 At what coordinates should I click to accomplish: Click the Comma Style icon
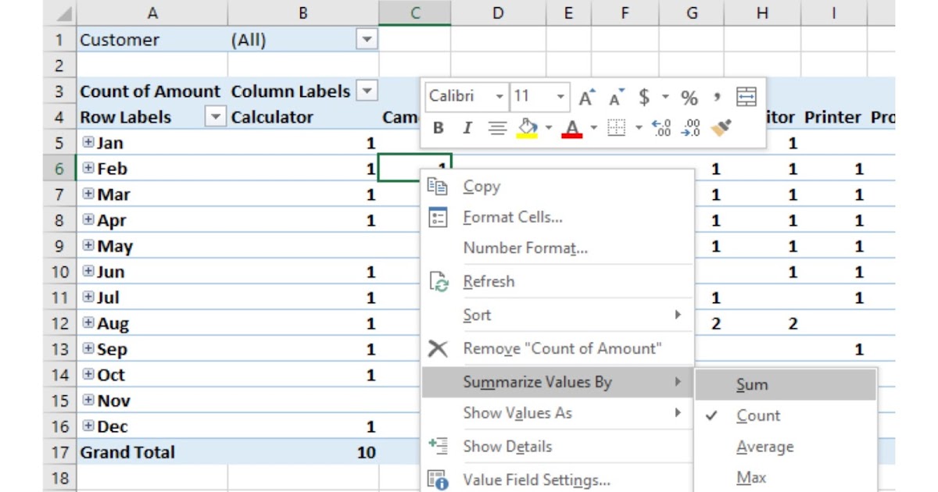(x=717, y=96)
